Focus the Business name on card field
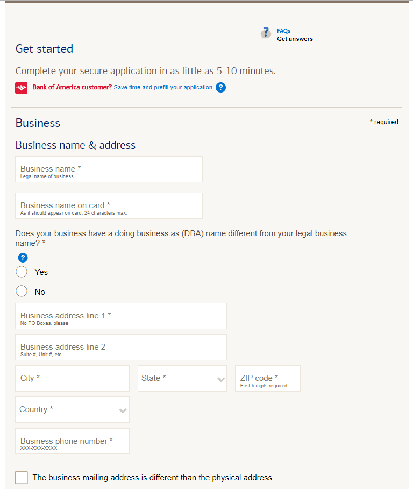 (109, 206)
